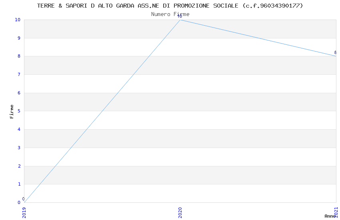The width and height of the screenshot is (340, 220).
Task: Click the 'Anno' x-axis label
Action: click(x=330, y=216)
